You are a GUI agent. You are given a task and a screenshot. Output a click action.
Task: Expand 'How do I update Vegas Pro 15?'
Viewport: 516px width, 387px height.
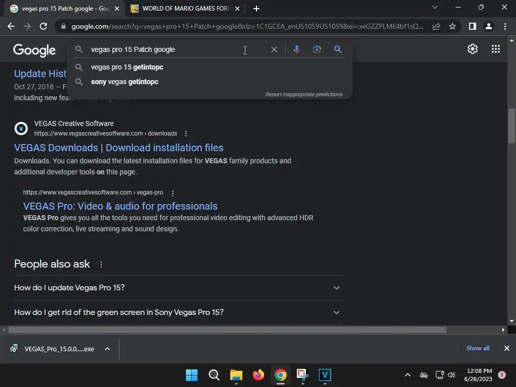178,288
